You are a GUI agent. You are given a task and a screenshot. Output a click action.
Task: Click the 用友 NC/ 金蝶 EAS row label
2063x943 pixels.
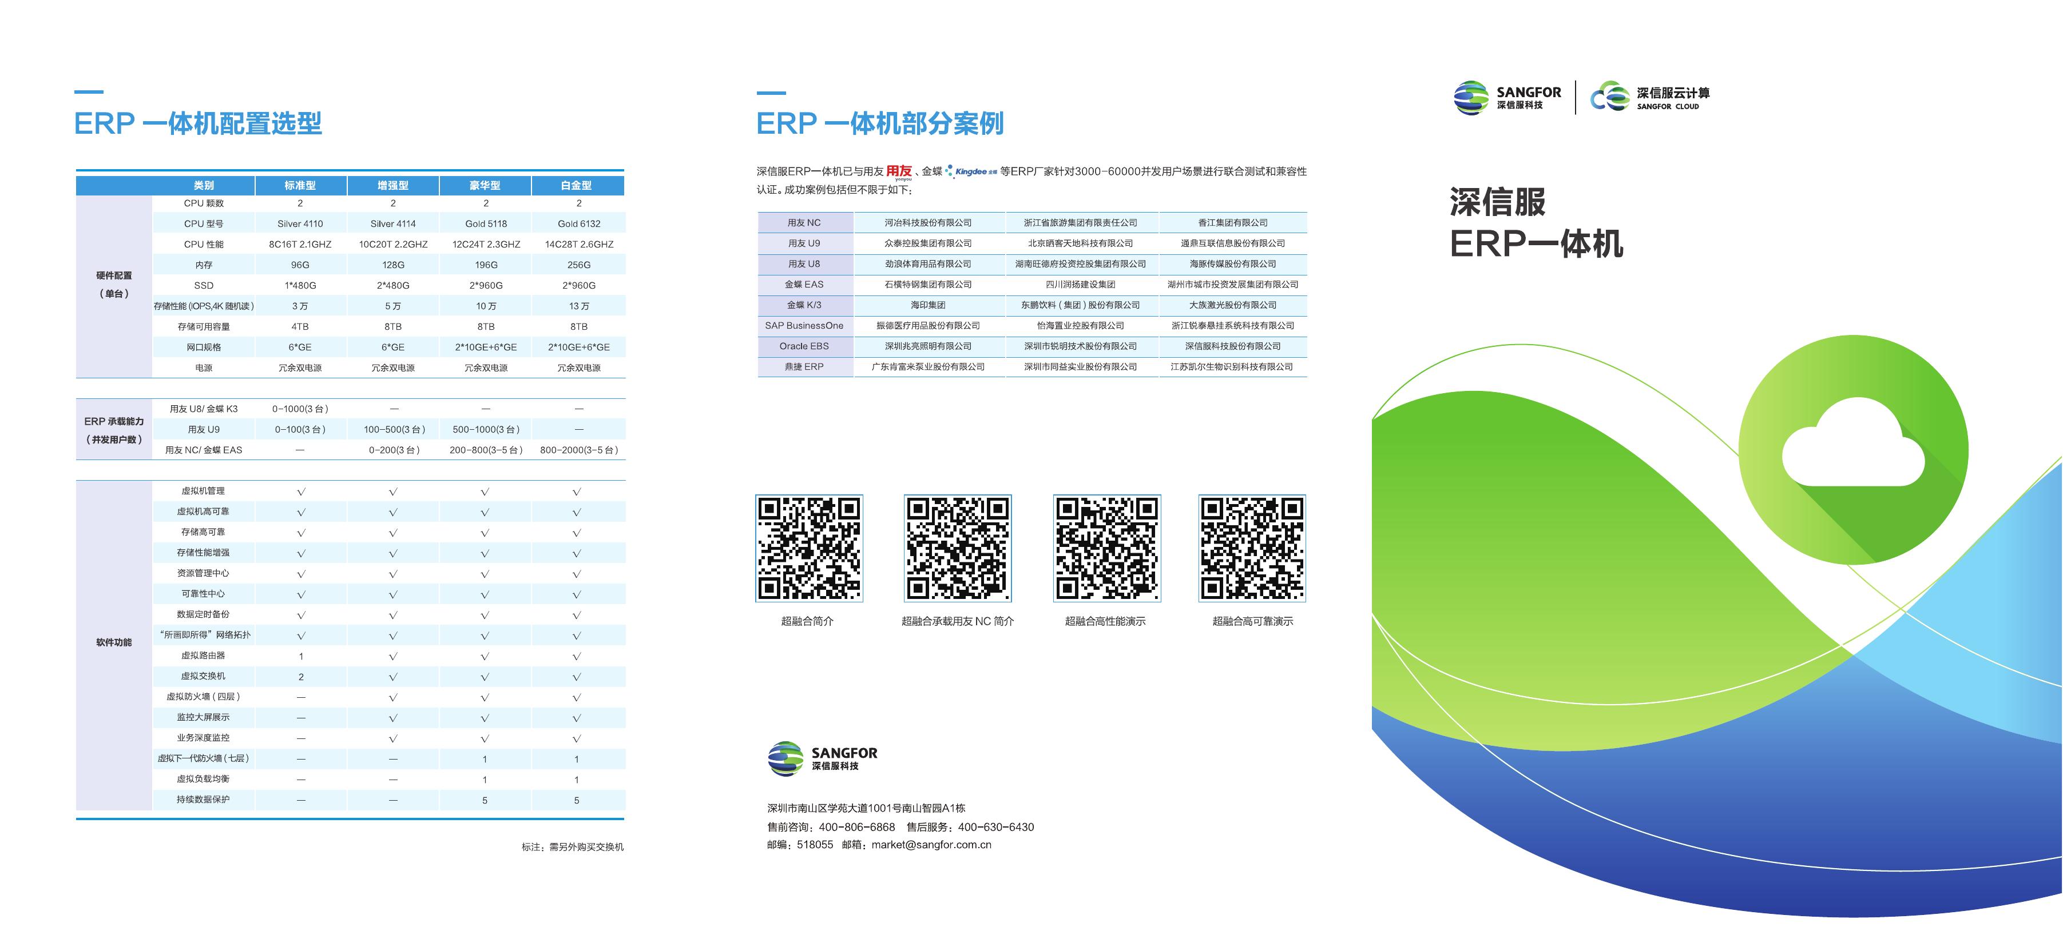click(204, 450)
